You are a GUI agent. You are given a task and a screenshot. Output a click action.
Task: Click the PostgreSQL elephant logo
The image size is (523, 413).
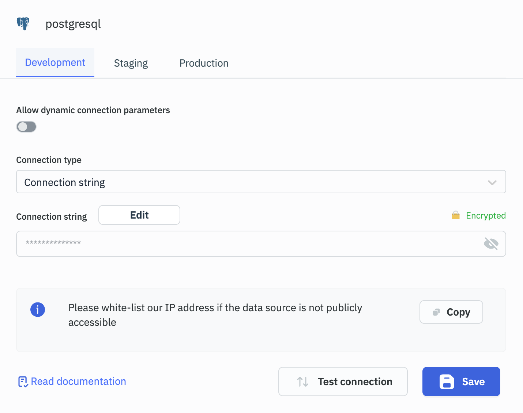point(23,24)
